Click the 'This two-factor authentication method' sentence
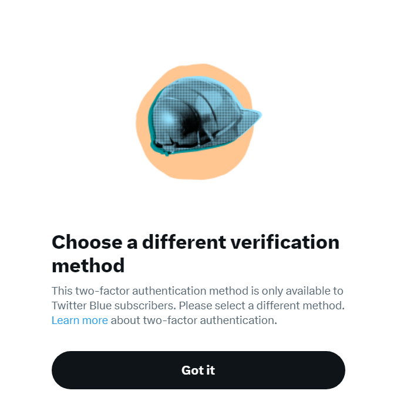397x404 pixels. pos(150,291)
